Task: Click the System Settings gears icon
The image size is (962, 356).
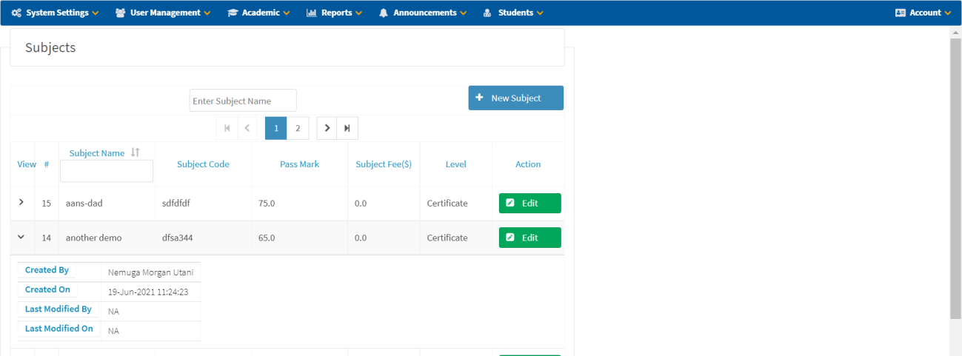Action: pos(16,13)
